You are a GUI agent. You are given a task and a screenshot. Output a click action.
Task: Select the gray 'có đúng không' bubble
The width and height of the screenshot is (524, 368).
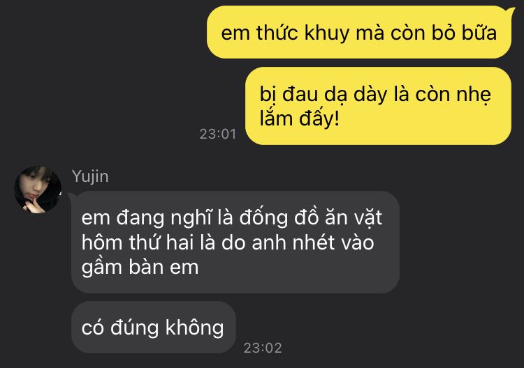click(154, 328)
